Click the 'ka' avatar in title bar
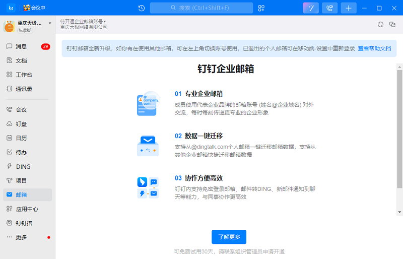This screenshot has width=403, height=259. click(x=11, y=8)
